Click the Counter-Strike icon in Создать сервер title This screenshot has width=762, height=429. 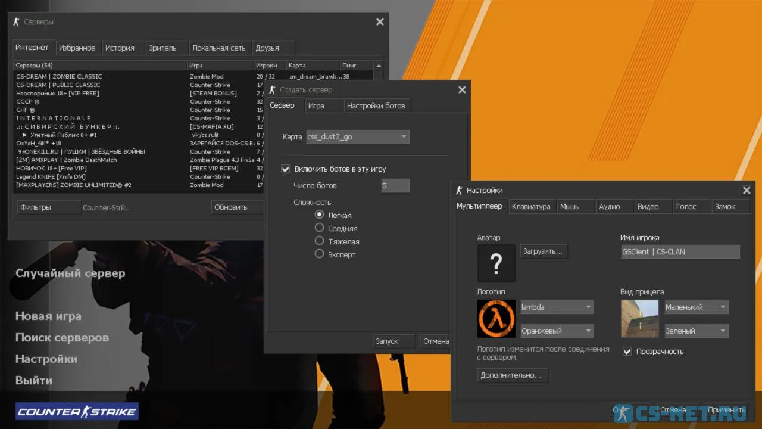click(273, 90)
